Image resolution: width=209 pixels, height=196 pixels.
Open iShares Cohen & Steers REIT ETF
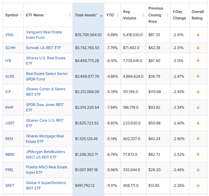point(46,92)
